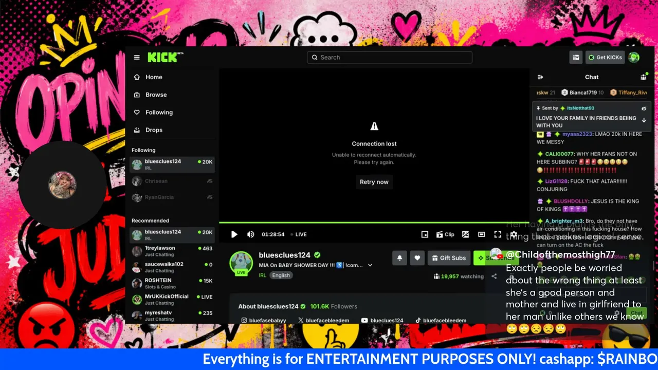The height and width of the screenshot is (370, 658).
Task: Click chat username A_brighter_m3
Action: tap(565, 221)
